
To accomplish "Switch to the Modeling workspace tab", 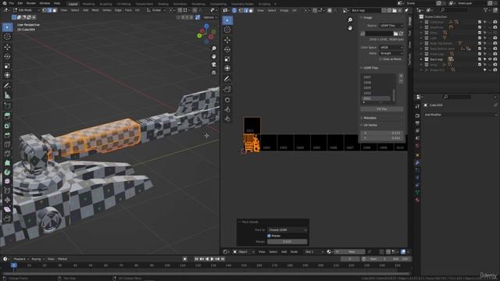I will (x=88, y=4).
